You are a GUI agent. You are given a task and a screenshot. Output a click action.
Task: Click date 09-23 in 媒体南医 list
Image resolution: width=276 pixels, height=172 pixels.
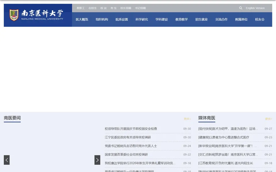pos(268,137)
